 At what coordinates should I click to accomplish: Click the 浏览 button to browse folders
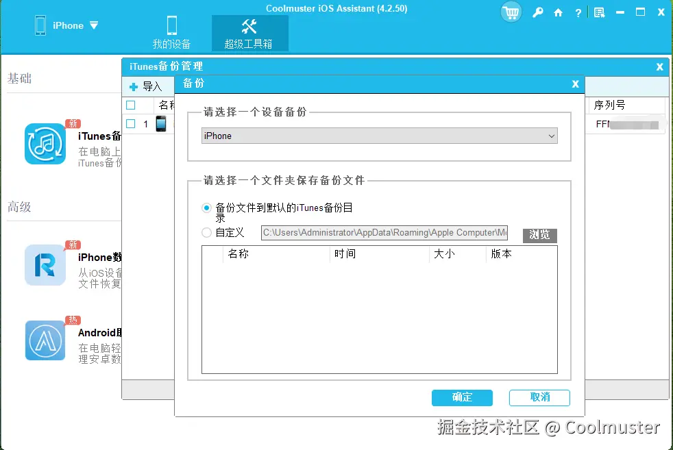click(x=539, y=235)
